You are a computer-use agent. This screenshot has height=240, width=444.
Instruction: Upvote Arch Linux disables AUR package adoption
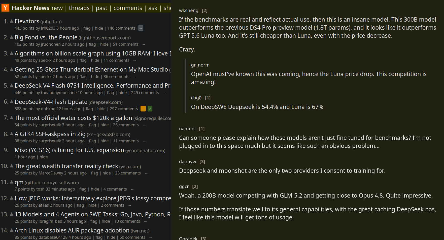[x=12, y=230]
